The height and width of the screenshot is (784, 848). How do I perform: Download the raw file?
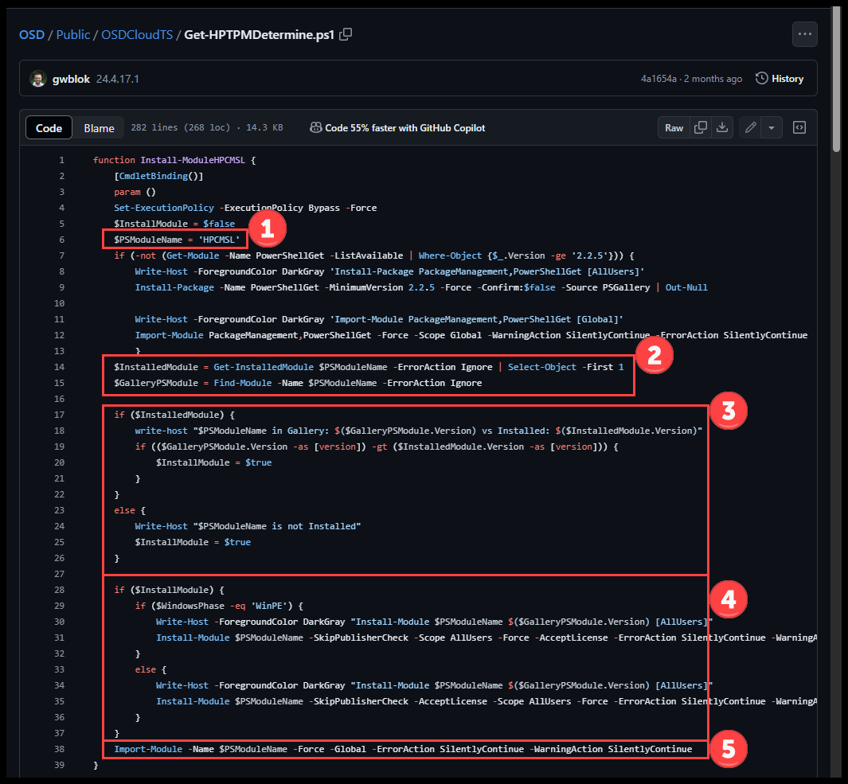(722, 127)
